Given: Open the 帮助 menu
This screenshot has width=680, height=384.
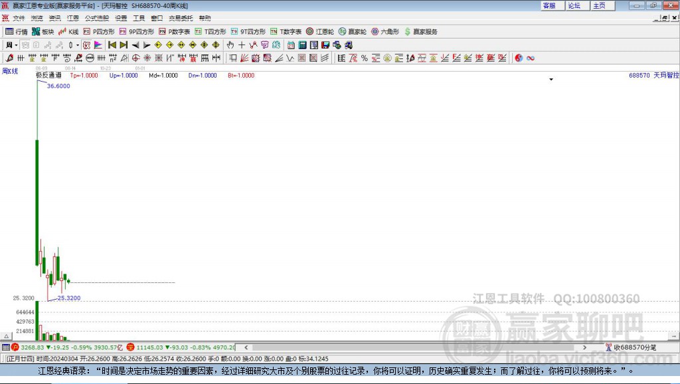Looking at the screenshot, I should (205, 18).
